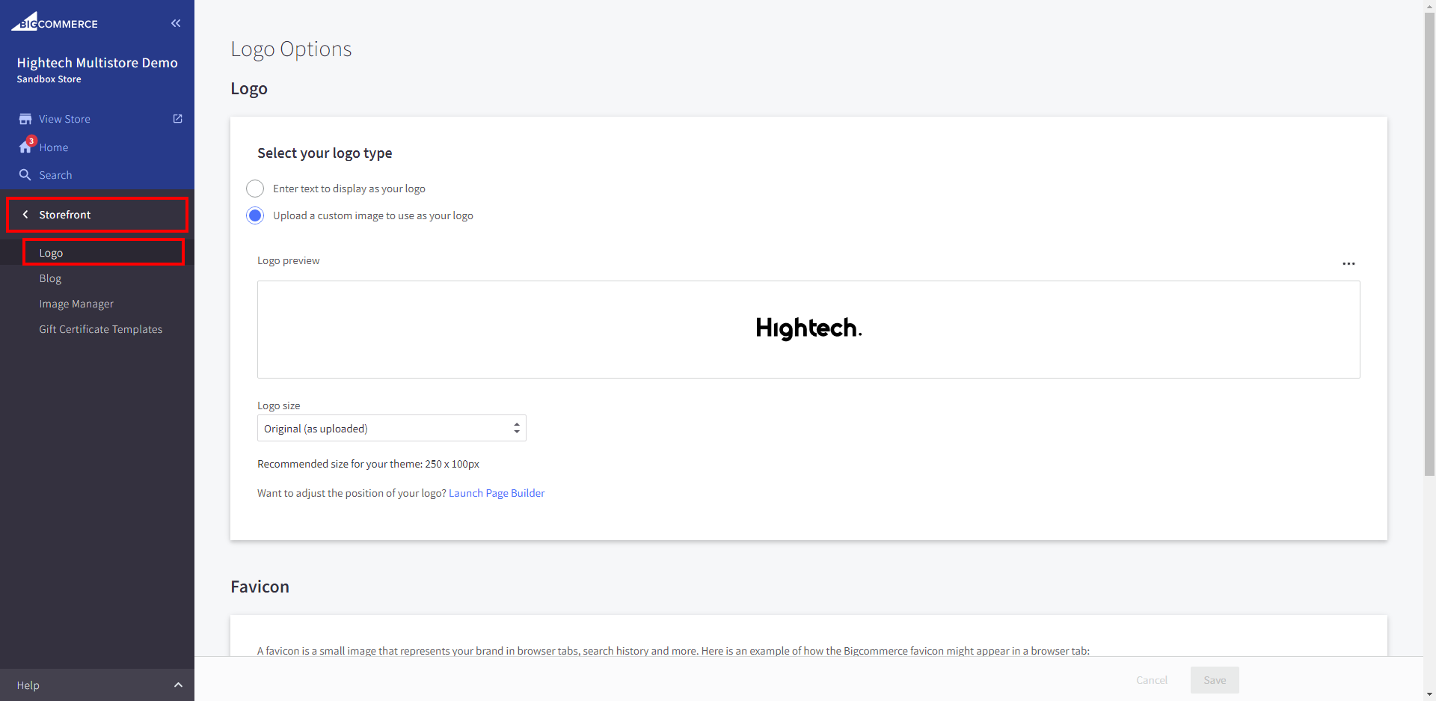Open the Logo size dropdown
This screenshot has height=701, width=1436.
click(391, 428)
